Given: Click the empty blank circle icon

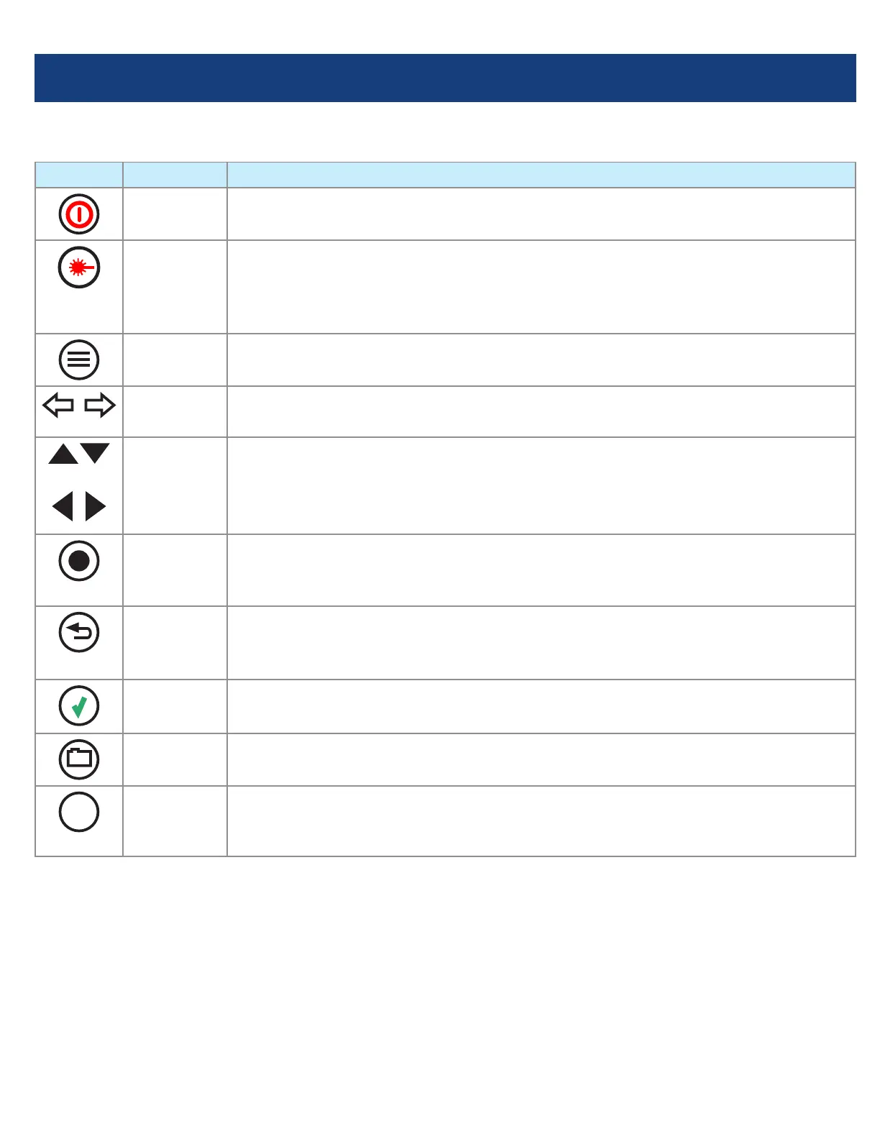Looking at the screenshot, I should pos(79,812).
